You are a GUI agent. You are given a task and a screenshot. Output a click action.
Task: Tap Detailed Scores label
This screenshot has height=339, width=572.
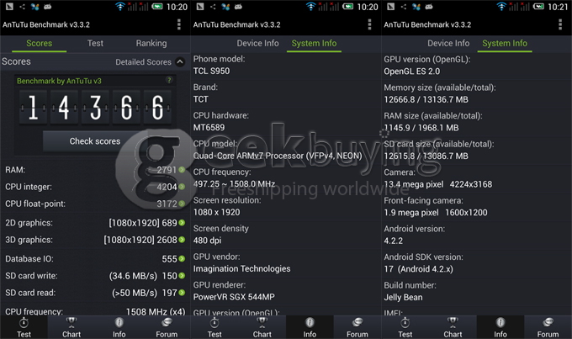click(143, 62)
